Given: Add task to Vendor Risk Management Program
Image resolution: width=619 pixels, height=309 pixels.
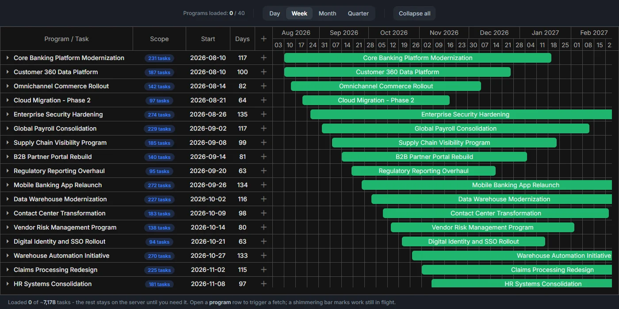Looking at the screenshot, I should click(x=264, y=227).
